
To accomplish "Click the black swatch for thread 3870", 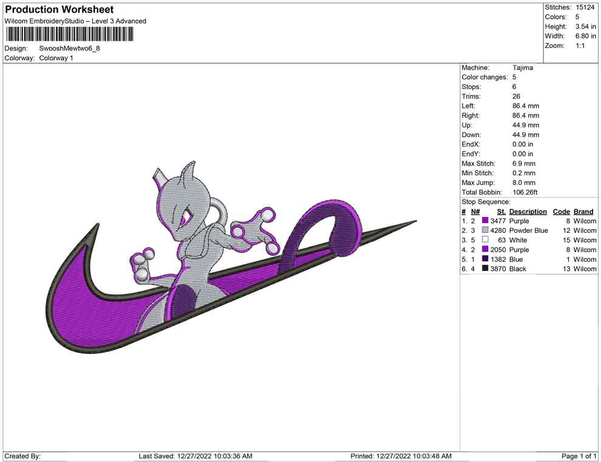I will (485, 269).
